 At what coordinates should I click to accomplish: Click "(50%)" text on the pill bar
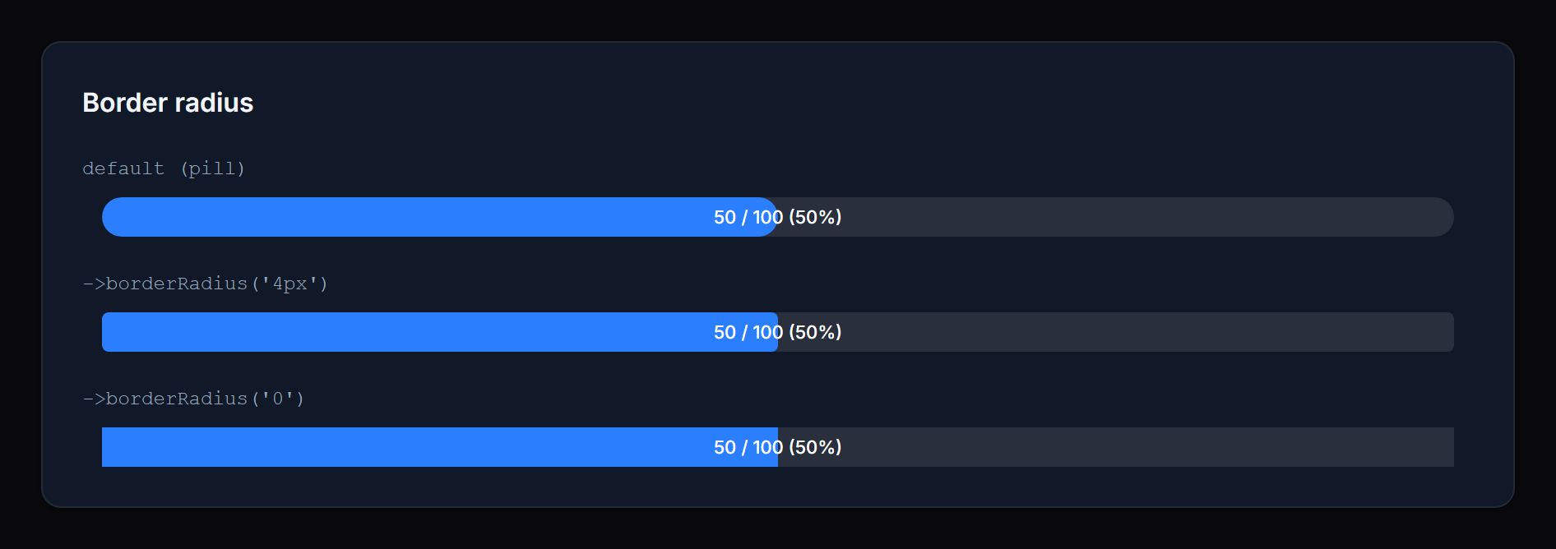(815, 217)
